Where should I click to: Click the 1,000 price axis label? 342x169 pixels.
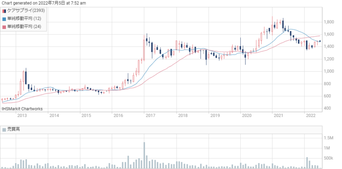tap(329, 71)
